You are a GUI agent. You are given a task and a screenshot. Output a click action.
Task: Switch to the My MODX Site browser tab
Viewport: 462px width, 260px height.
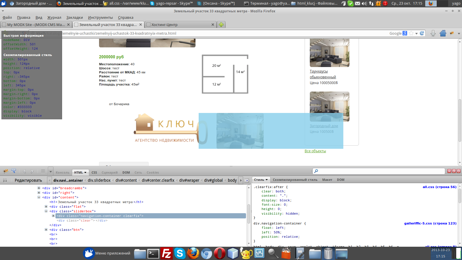tap(36, 25)
